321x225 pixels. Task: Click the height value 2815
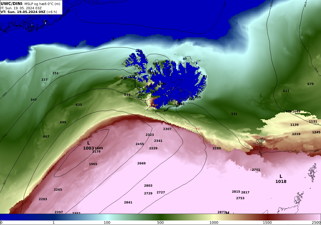coord(236,192)
